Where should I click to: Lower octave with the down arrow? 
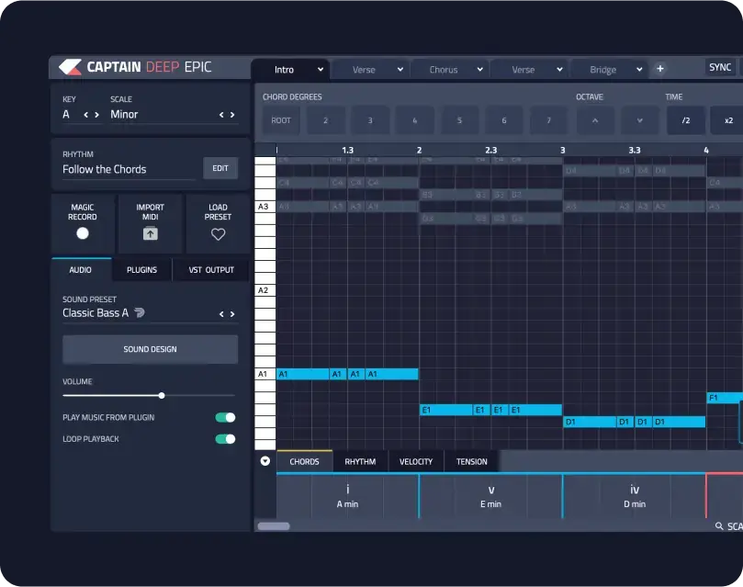(x=640, y=120)
